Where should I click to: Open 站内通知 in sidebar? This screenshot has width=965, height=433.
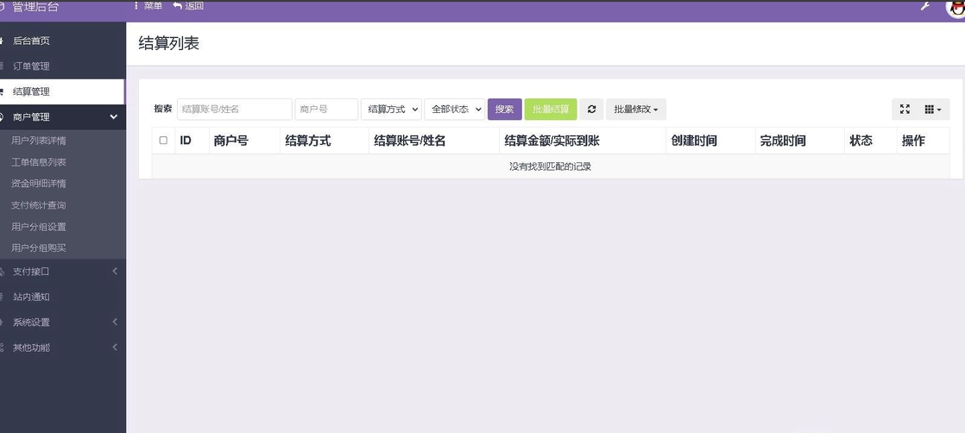click(x=63, y=297)
